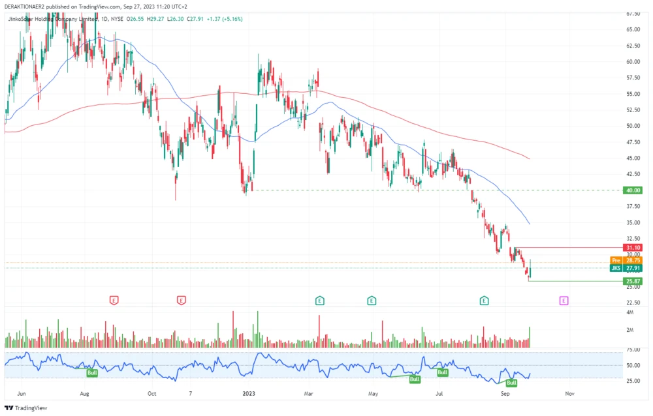Viewport: 653px width, 416px height.
Task: Open the purple upcoming earnings marker
Action: (564, 301)
